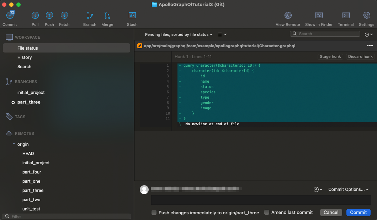
Task: Open Search view in sidebar
Action: pos(24,67)
